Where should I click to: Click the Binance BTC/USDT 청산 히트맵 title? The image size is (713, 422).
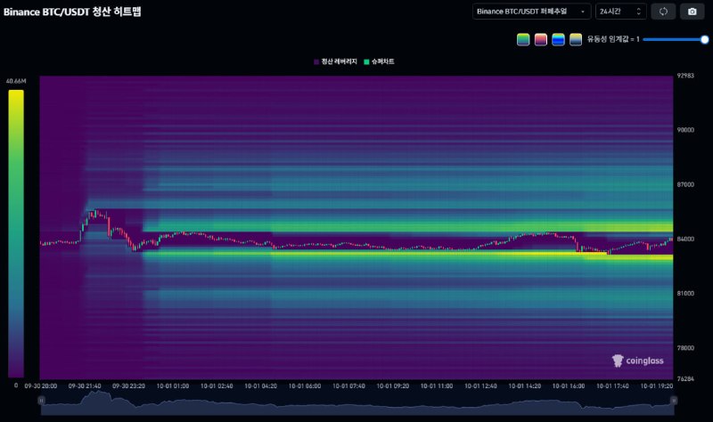(x=72, y=12)
